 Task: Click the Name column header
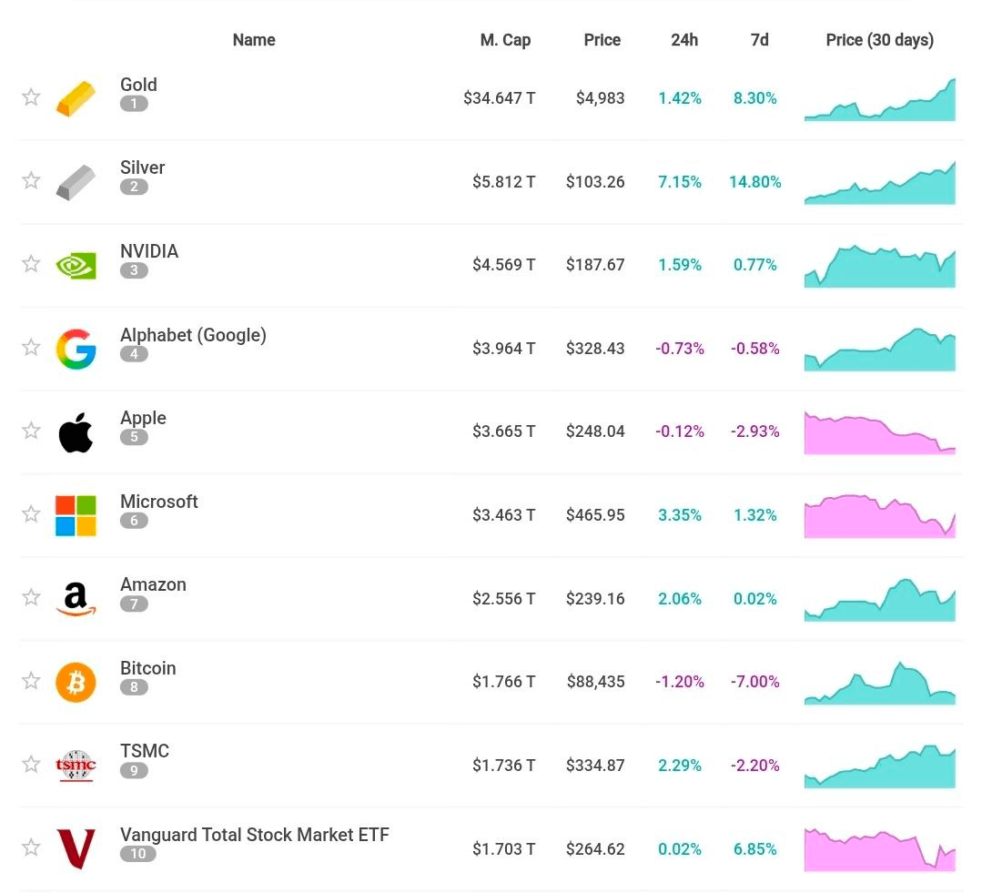coord(254,40)
